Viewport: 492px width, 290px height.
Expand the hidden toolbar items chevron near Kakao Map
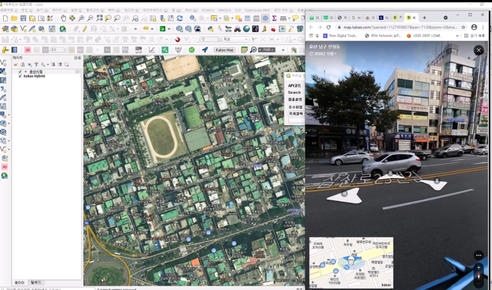pyautogui.click(x=283, y=50)
